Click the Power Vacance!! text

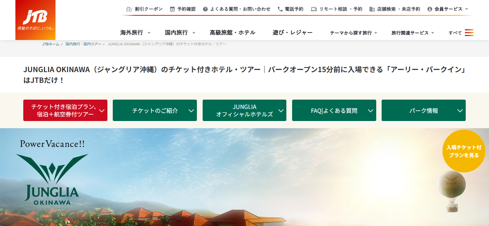pyautogui.click(x=52, y=144)
